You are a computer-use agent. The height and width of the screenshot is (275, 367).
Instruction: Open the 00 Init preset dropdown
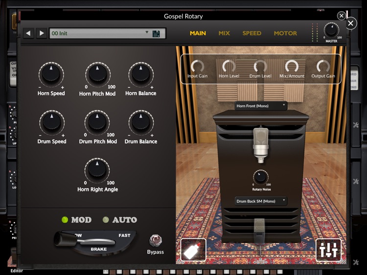click(108, 33)
